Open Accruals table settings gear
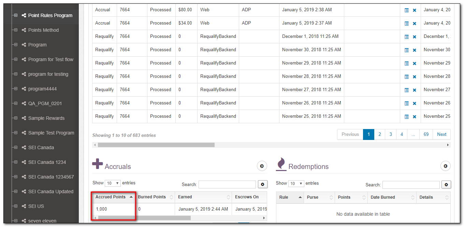 pos(262,184)
